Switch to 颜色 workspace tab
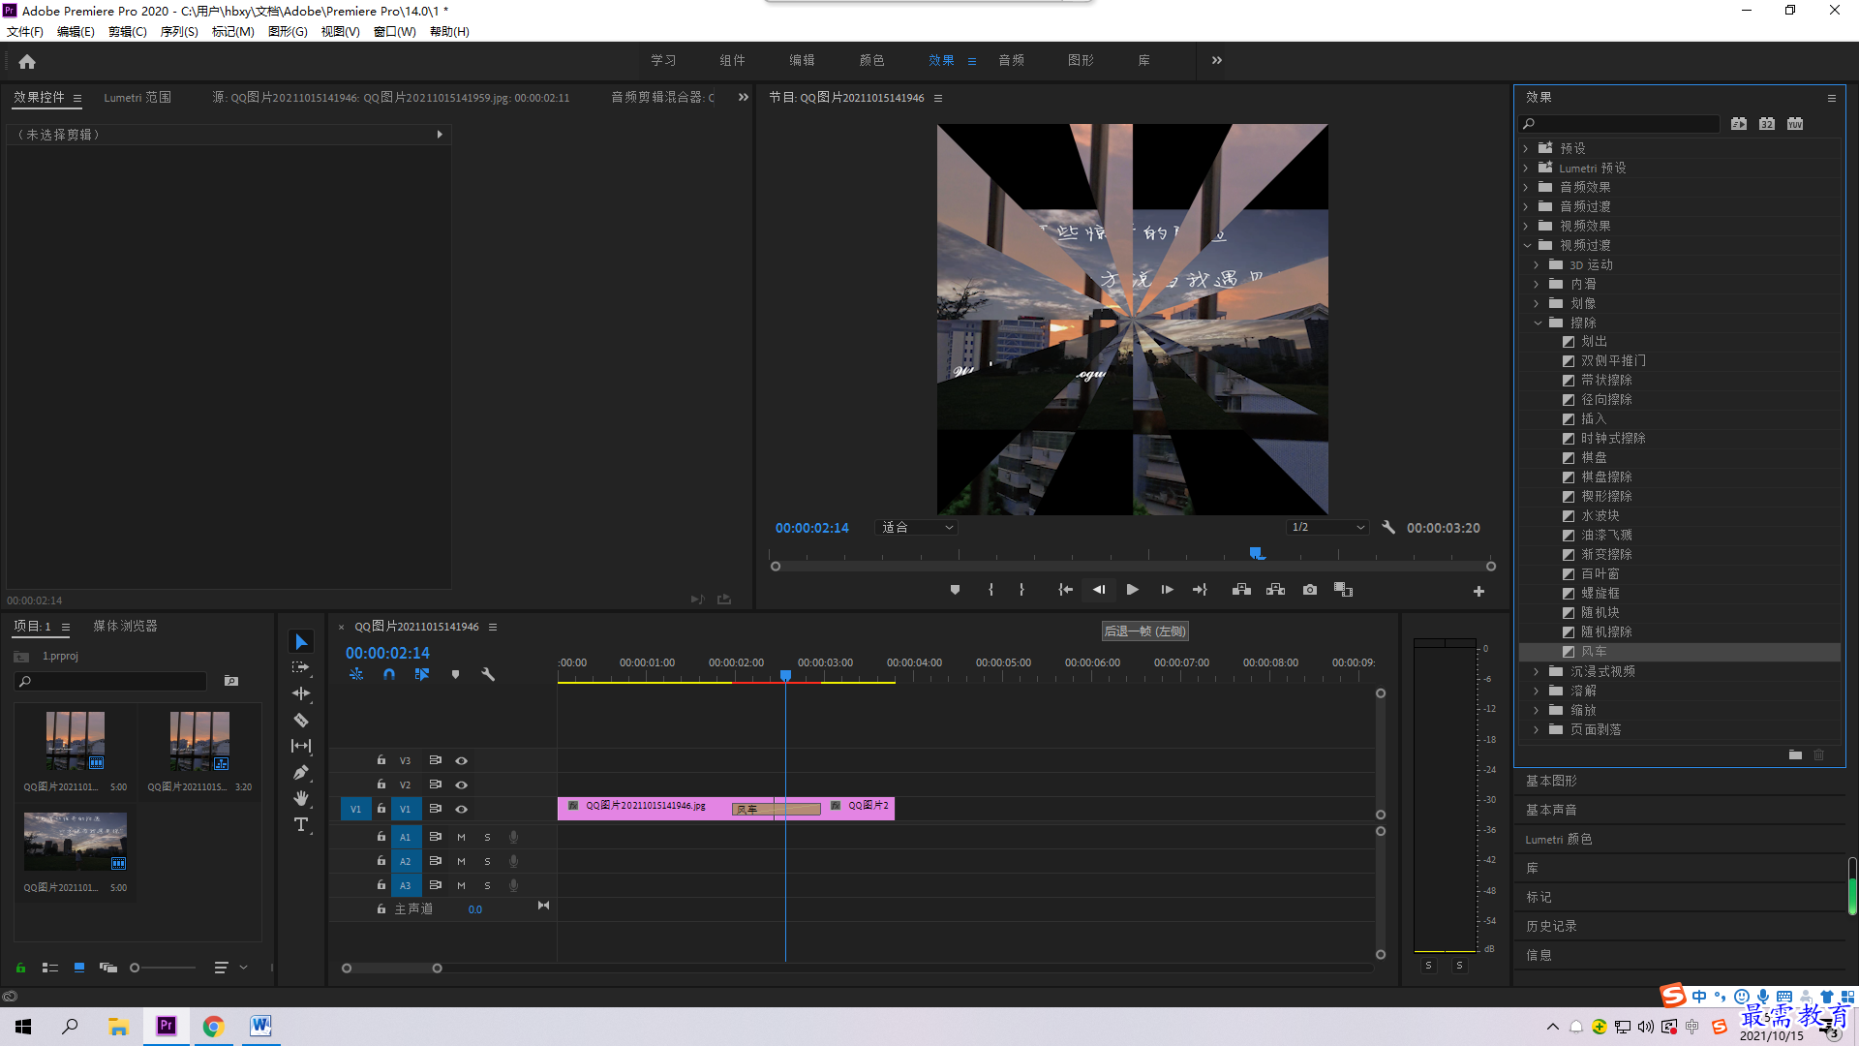 (871, 60)
